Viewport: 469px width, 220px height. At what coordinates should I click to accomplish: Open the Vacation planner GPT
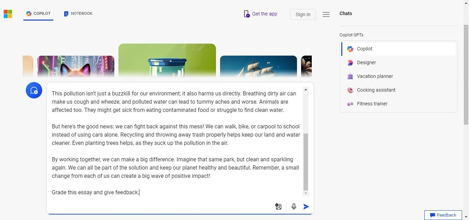point(375,76)
